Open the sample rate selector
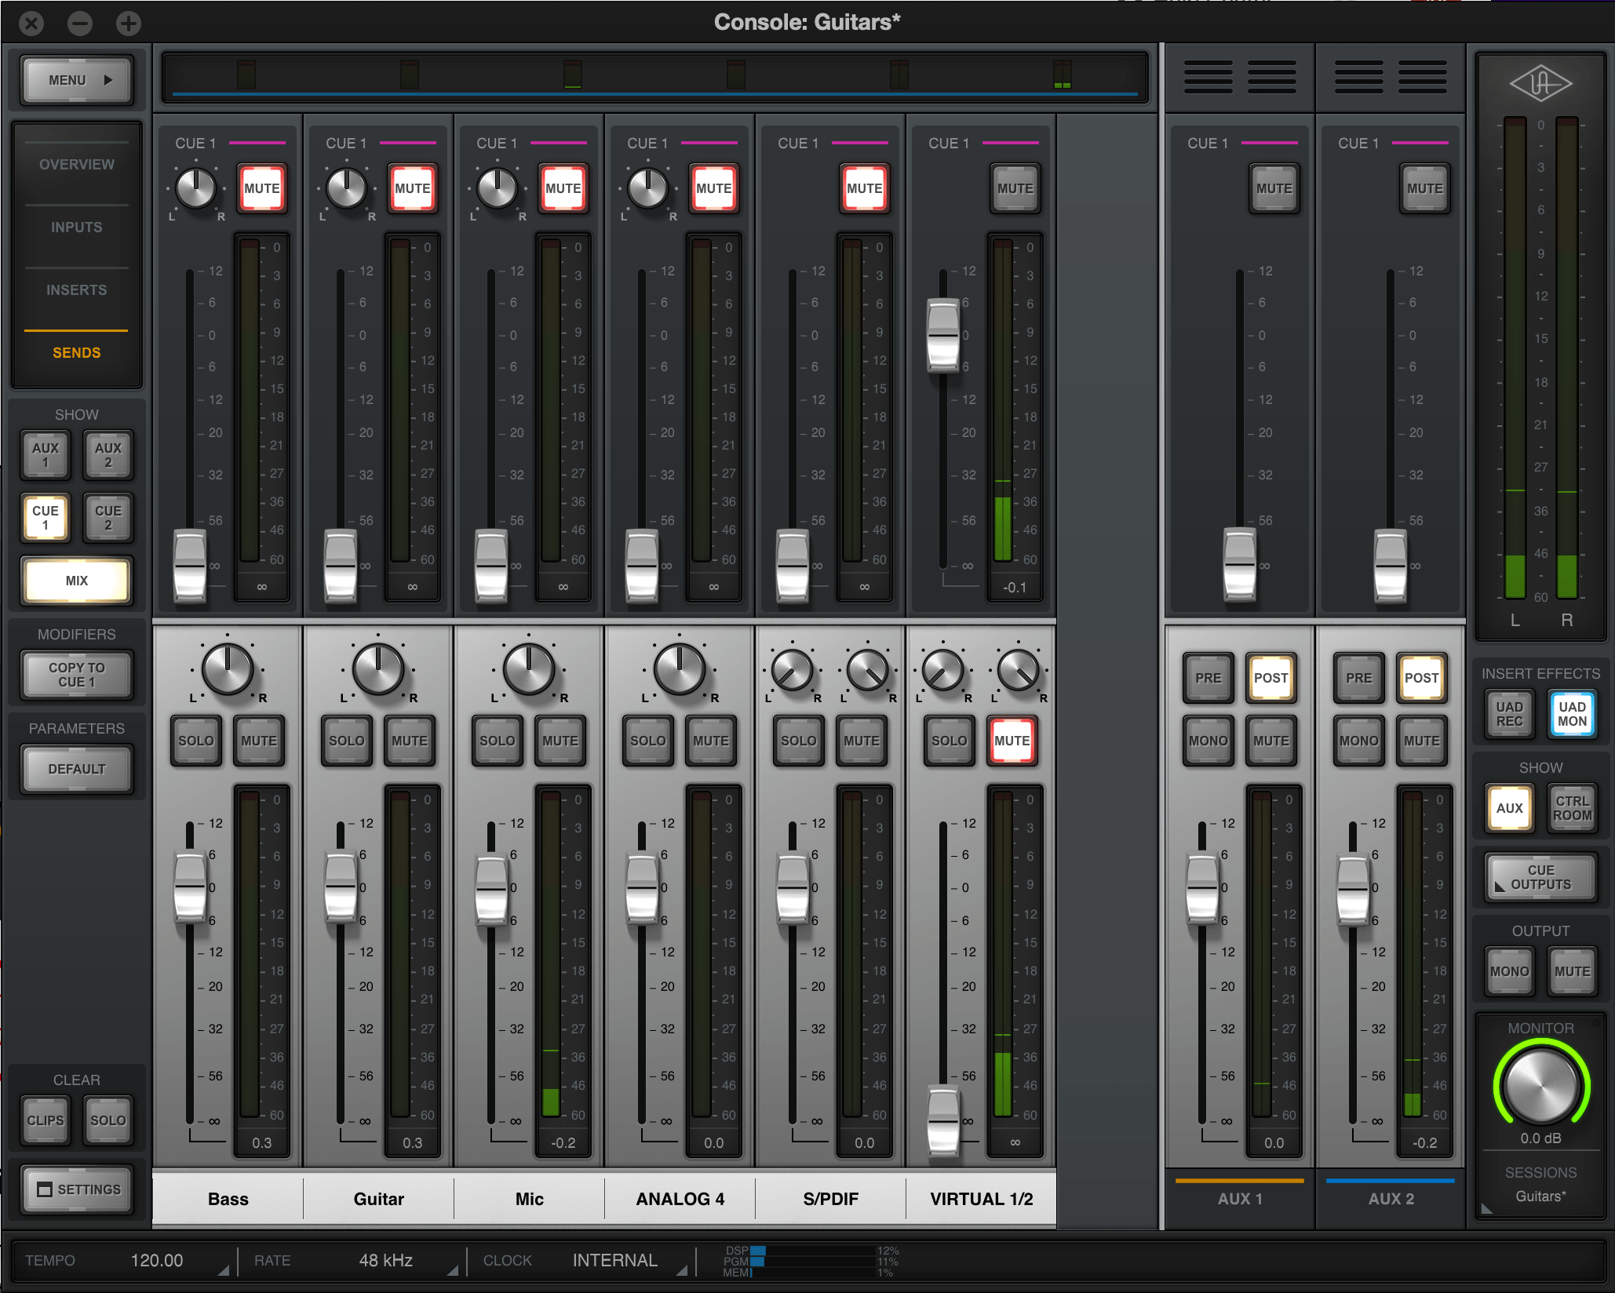Screen dimensions: 1615x1293 (x=385, y=1260)
